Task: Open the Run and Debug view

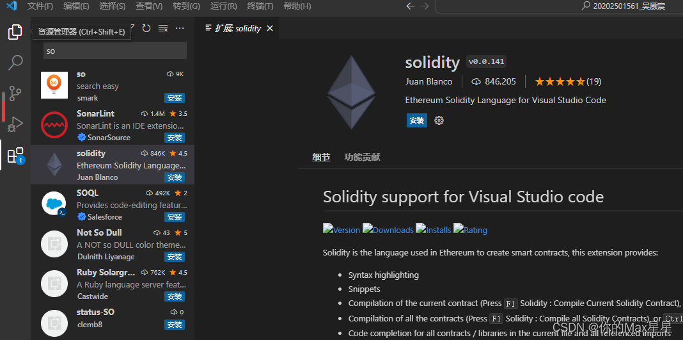Action: coord(15,124)
